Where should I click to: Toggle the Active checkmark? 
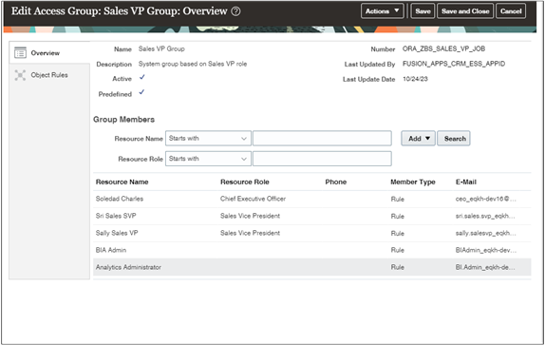(x=141, y=77)
